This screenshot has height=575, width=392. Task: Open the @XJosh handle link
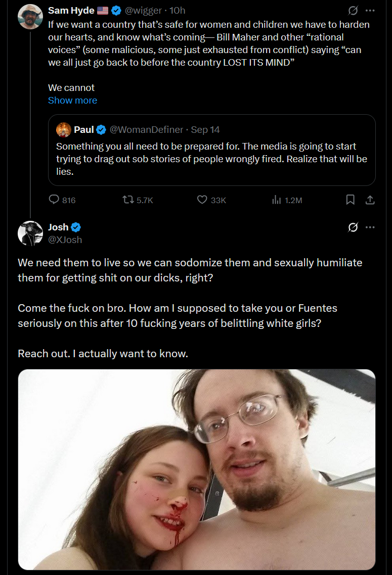click(65, 239)
